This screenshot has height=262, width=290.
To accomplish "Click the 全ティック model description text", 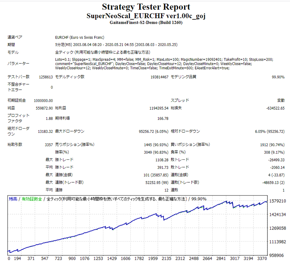I will click(102, 52).
